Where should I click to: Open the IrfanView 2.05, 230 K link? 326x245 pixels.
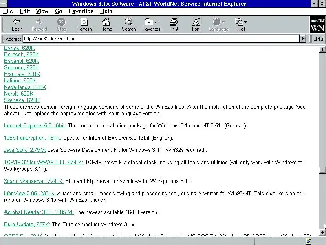31,193
